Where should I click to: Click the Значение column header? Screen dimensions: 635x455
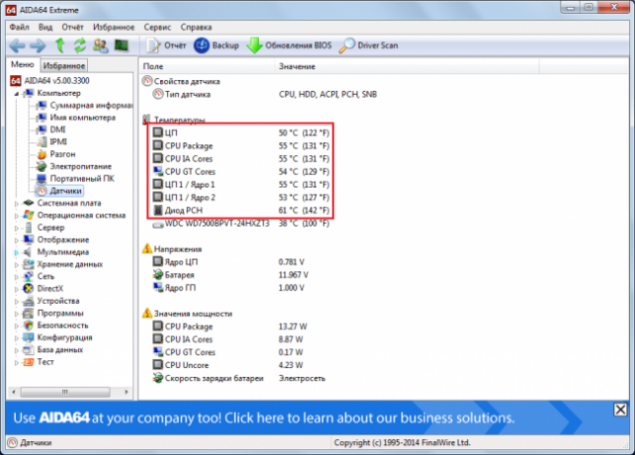click(407, 66)
